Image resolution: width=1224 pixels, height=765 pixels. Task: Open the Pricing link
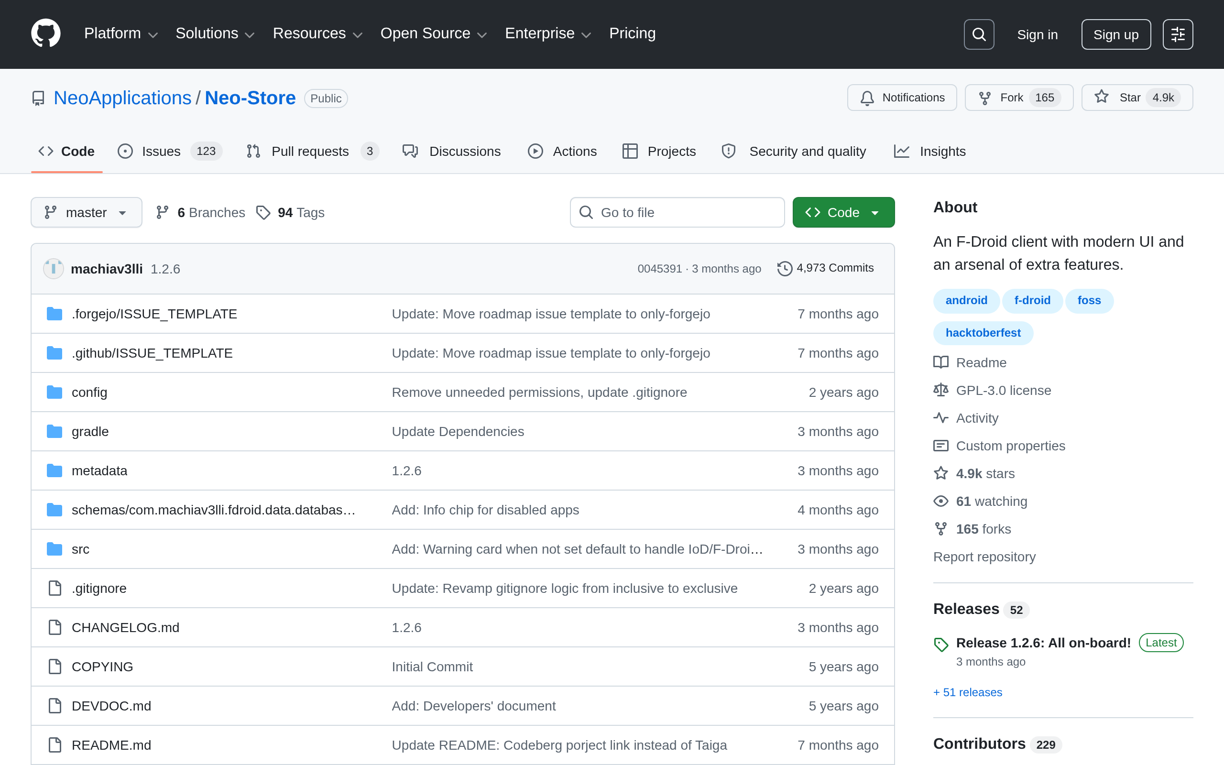click(x=632, y=33)
